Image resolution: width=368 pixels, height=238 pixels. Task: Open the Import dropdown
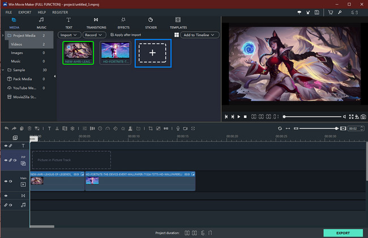[69, 35]
